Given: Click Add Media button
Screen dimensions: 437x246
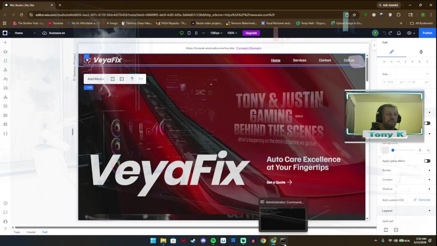Looking at the screenshot, I should tap(96, 79).
